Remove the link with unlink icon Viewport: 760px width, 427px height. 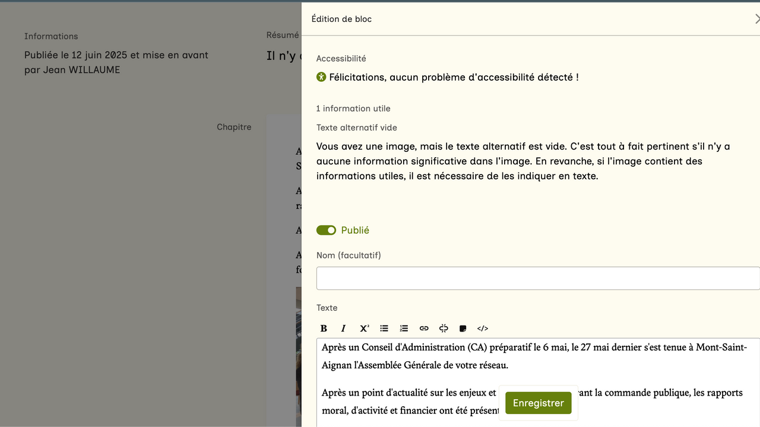click(x=444, y=329)
